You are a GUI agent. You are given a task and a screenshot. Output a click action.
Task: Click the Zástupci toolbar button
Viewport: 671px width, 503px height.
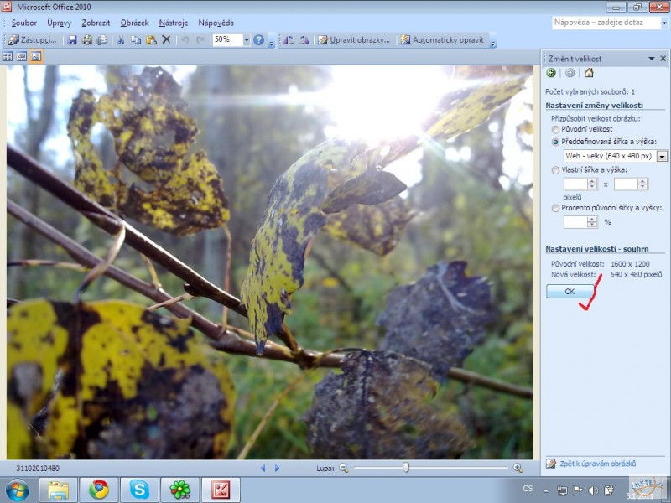(x=33, y=40)
